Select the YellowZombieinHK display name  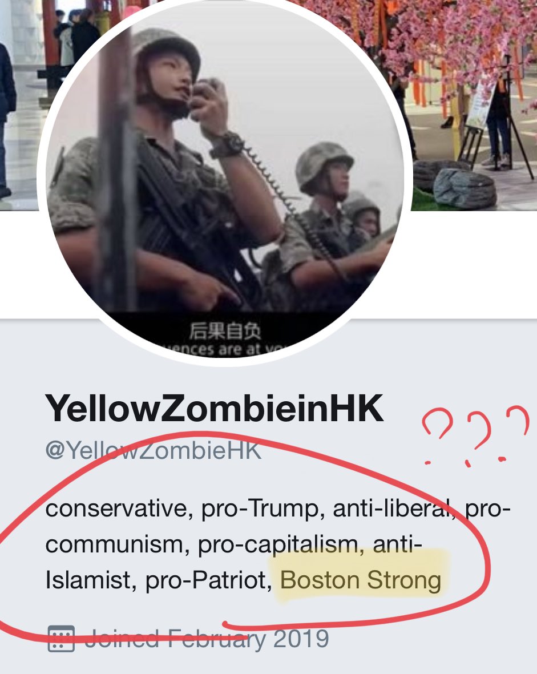pyautogui.click(x=214, y=408)
